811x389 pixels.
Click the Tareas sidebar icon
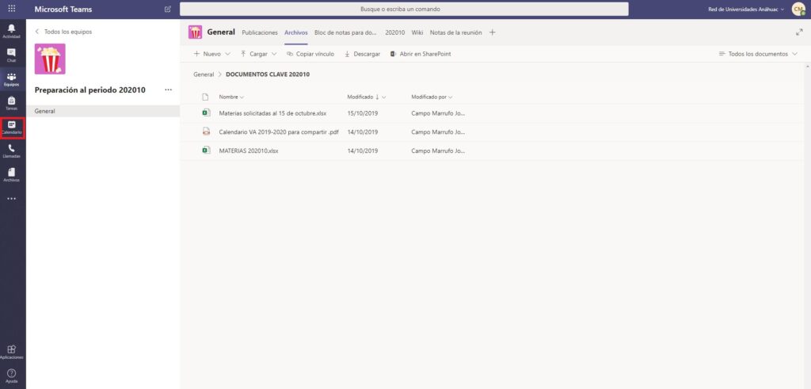12,102
